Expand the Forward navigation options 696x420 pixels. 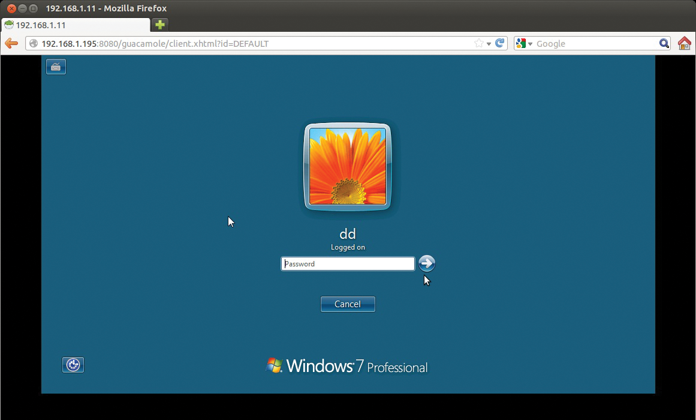tap(24, 43)
